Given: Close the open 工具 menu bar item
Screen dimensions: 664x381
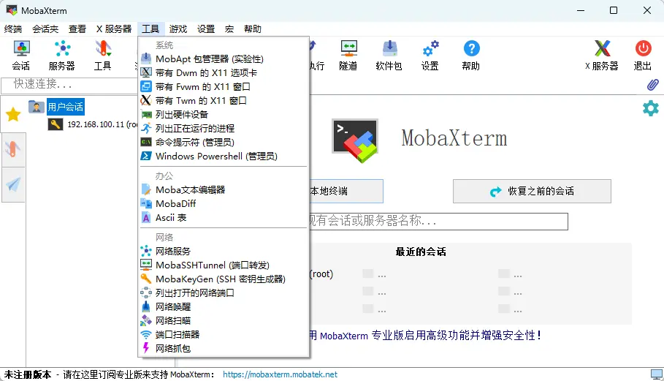Looking at the screenshot, I should [x=150, y=29].
